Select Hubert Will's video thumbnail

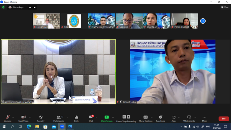pos(46,21)
